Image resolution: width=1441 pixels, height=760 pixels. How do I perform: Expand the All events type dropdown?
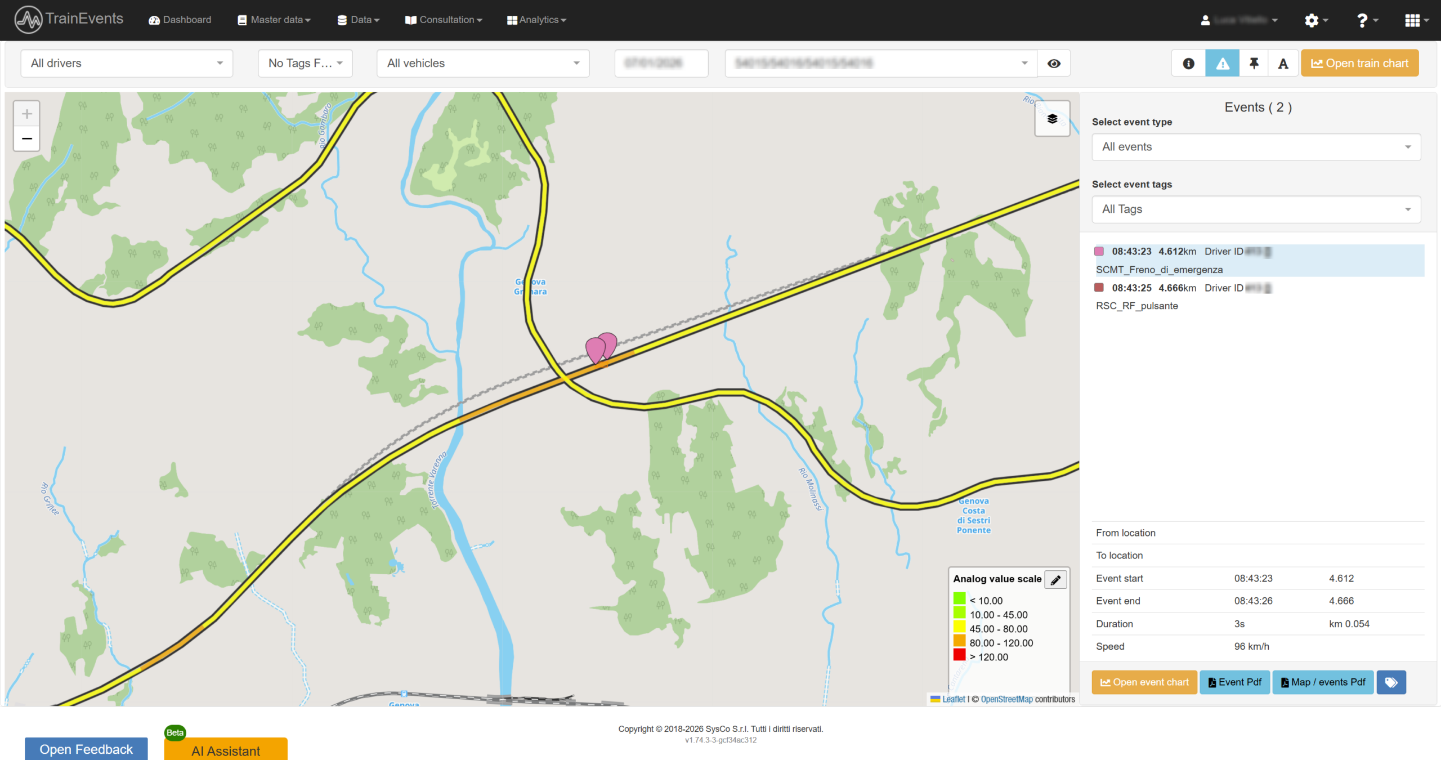tap(1256, 147)
